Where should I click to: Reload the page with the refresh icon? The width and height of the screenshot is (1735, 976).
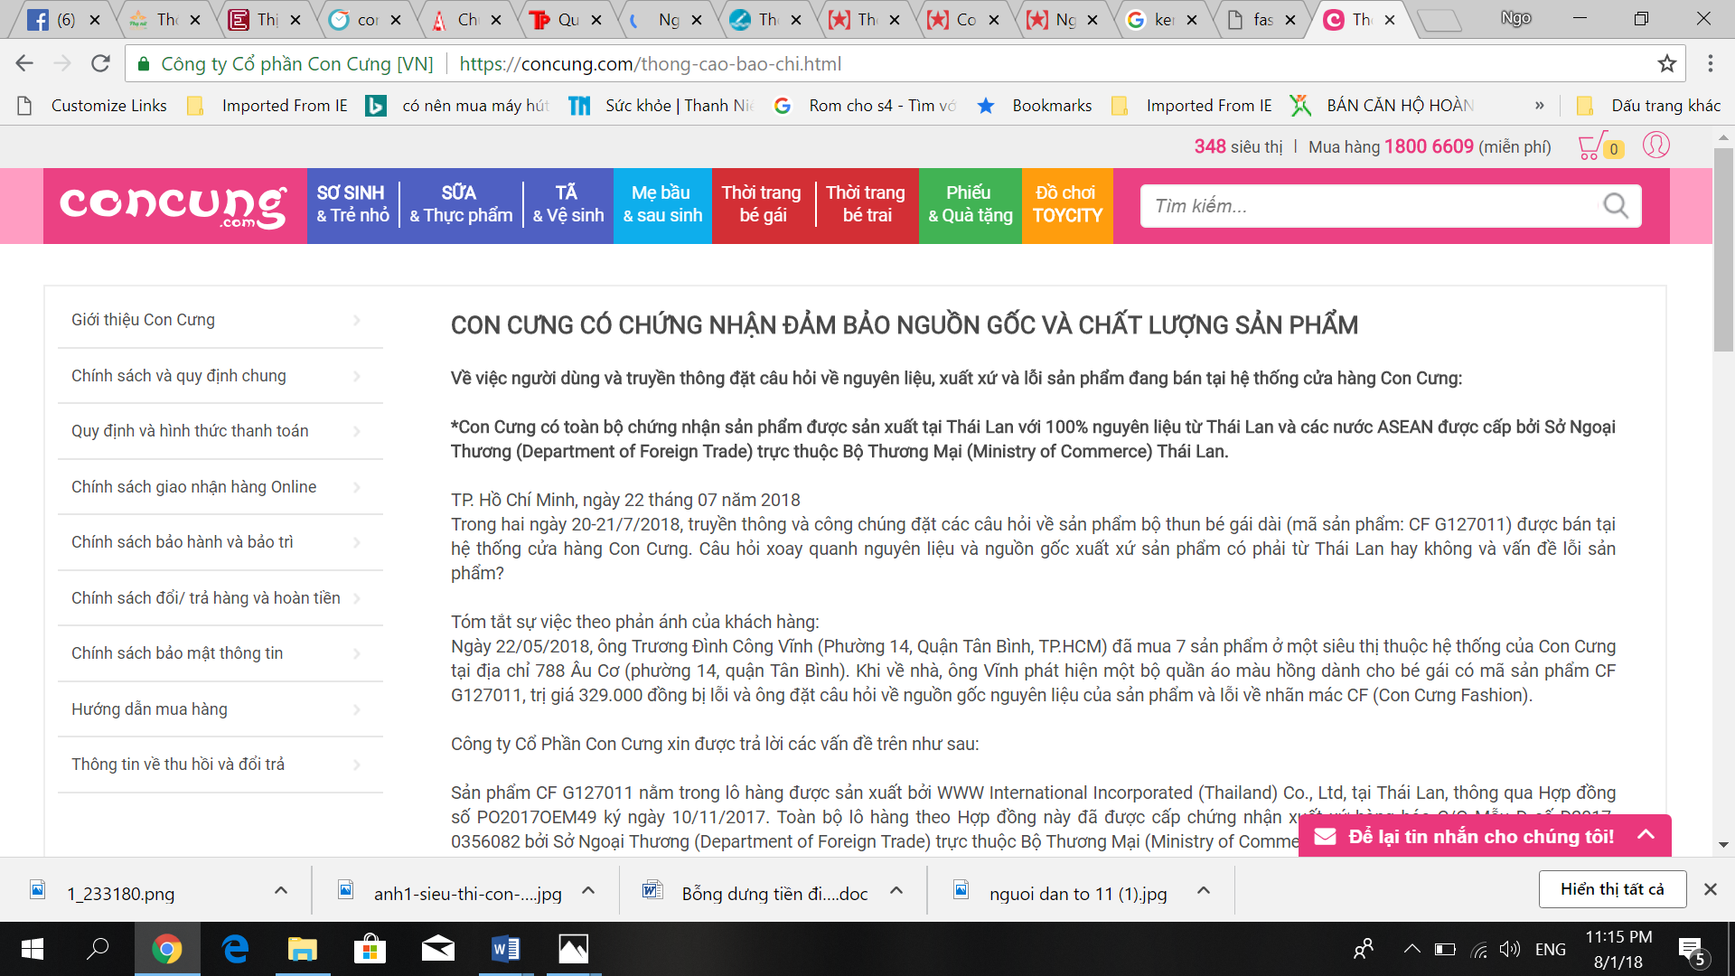click(99, 63)
